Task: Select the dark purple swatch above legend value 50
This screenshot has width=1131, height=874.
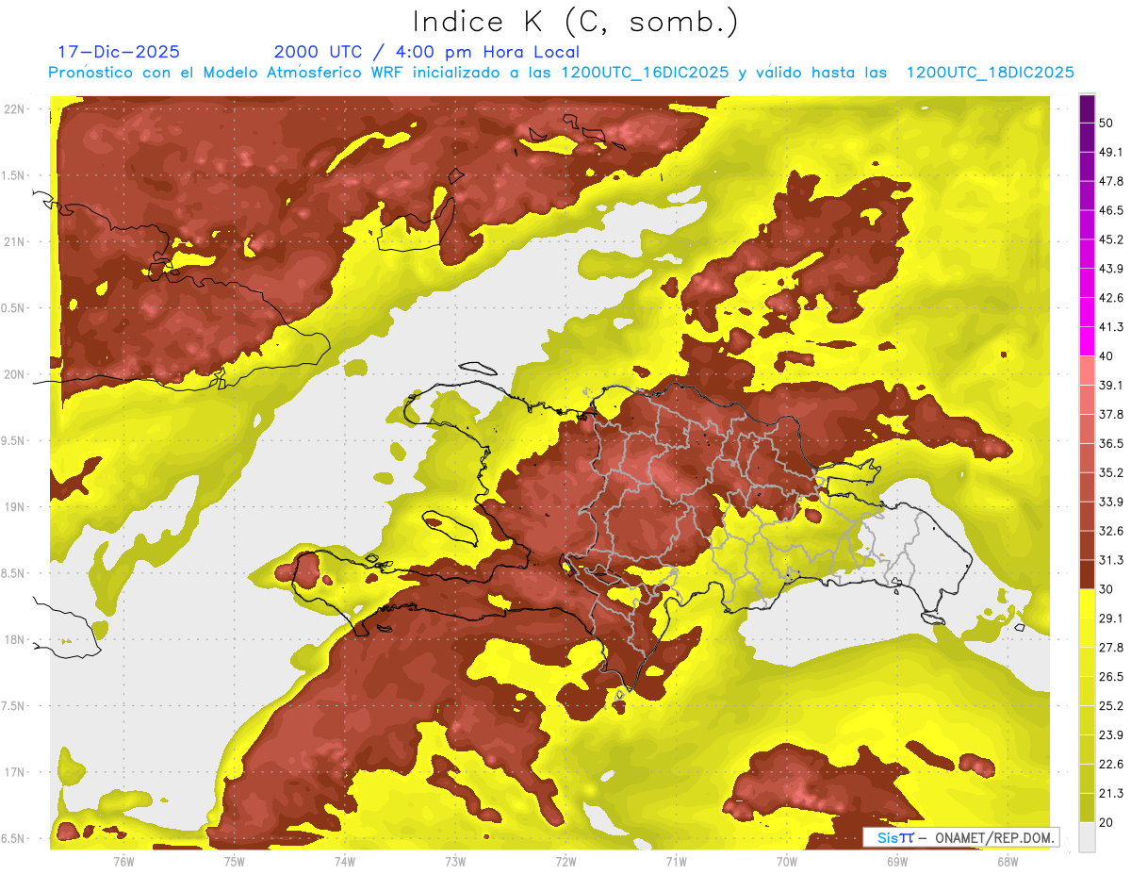Action: coord(1087,108)
